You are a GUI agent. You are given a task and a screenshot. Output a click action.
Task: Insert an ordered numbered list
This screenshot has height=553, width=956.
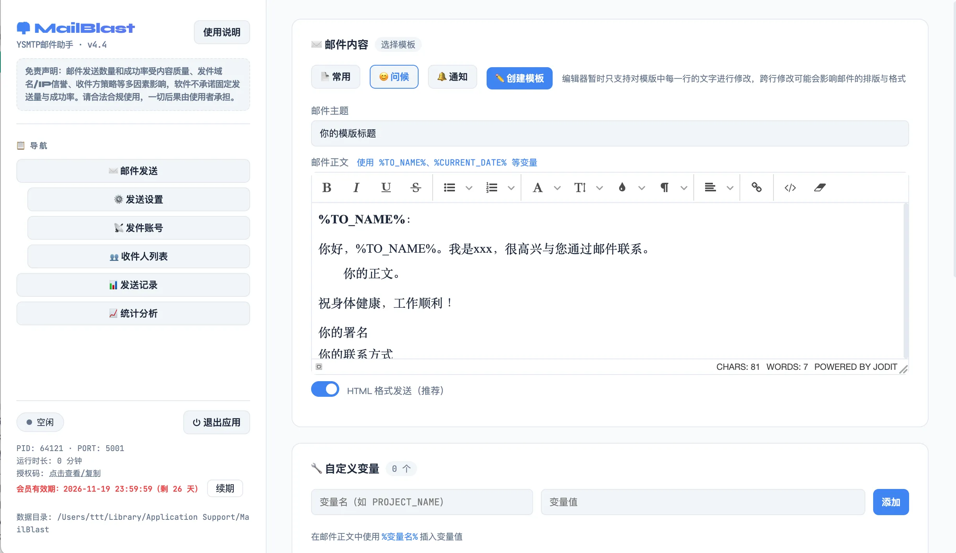tap(492, 188)
